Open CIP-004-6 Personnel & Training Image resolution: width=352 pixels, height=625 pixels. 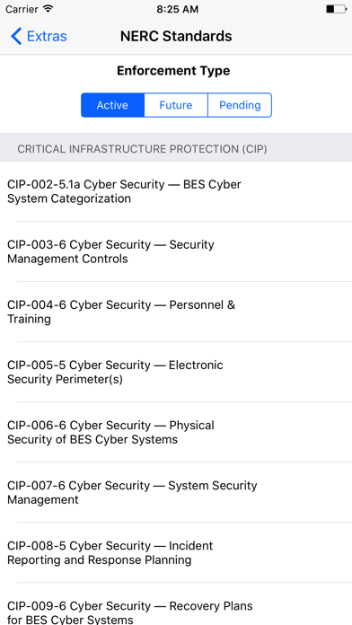pos(176,312)
